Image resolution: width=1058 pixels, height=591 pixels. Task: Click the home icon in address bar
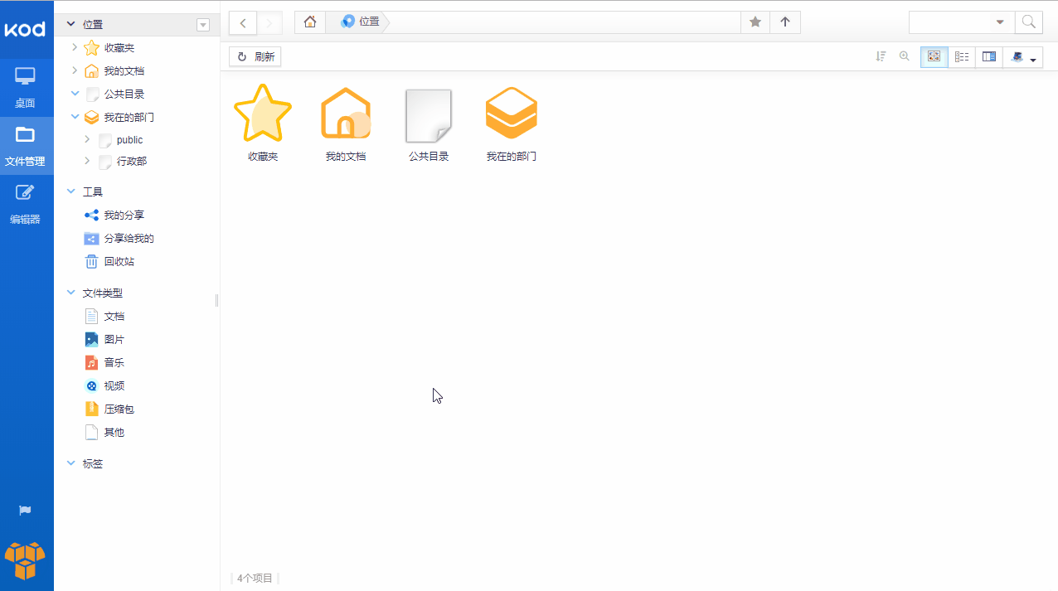309,22
